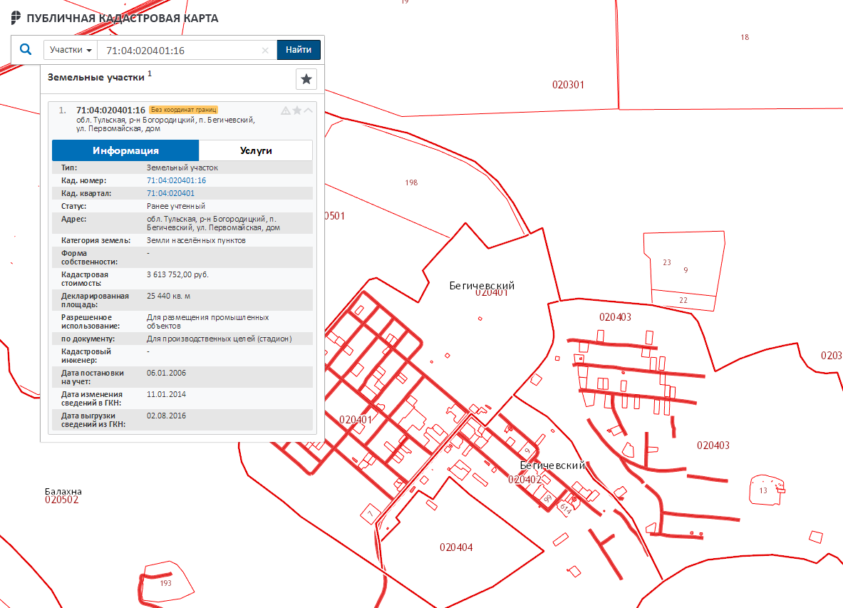Viewport: 843px width, 608px height.
Task: Select the Информация tab
Action: (x=125, y=150)
